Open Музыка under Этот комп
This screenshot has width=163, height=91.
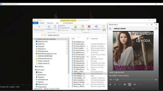(x=40, y=82)
